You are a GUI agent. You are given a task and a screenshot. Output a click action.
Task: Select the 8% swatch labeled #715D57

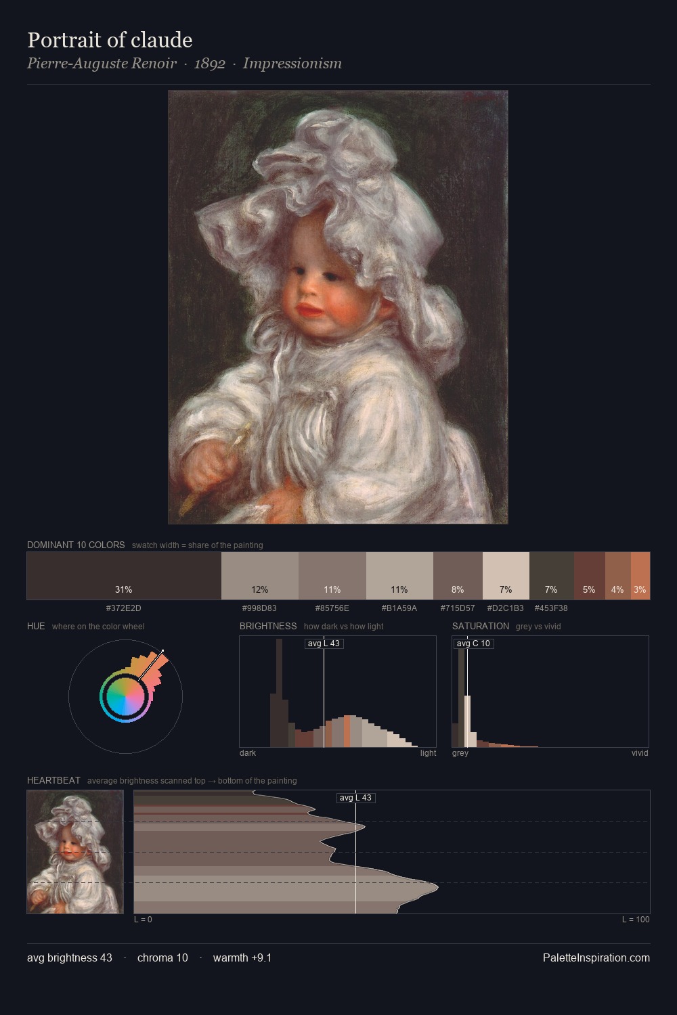click(x=458, y=576)
